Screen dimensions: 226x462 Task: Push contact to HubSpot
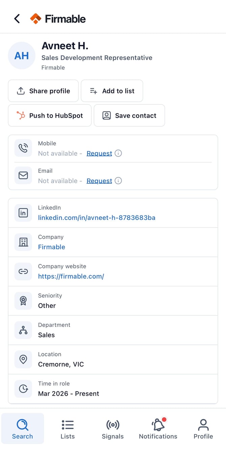(x=50, y=115)
